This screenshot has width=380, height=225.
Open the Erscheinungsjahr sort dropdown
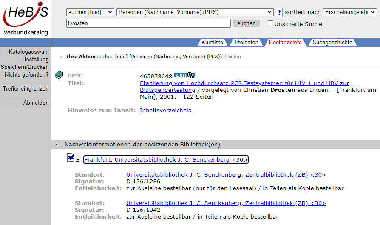pyautogui.click(x=349, y=12)
